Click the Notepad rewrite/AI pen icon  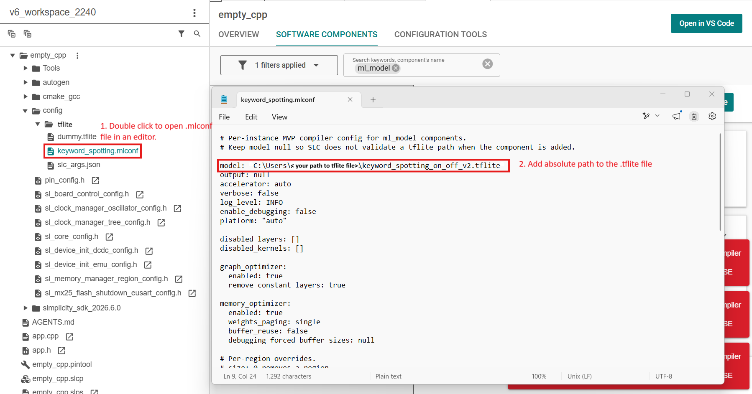pos(646,116)
